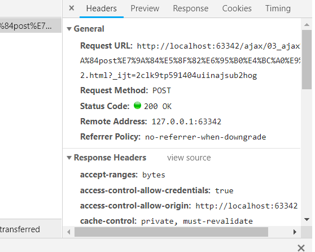Click the access-control-allow-origin localhost value
The height and width of the screenshot is (252, 315).
point(247,206)
